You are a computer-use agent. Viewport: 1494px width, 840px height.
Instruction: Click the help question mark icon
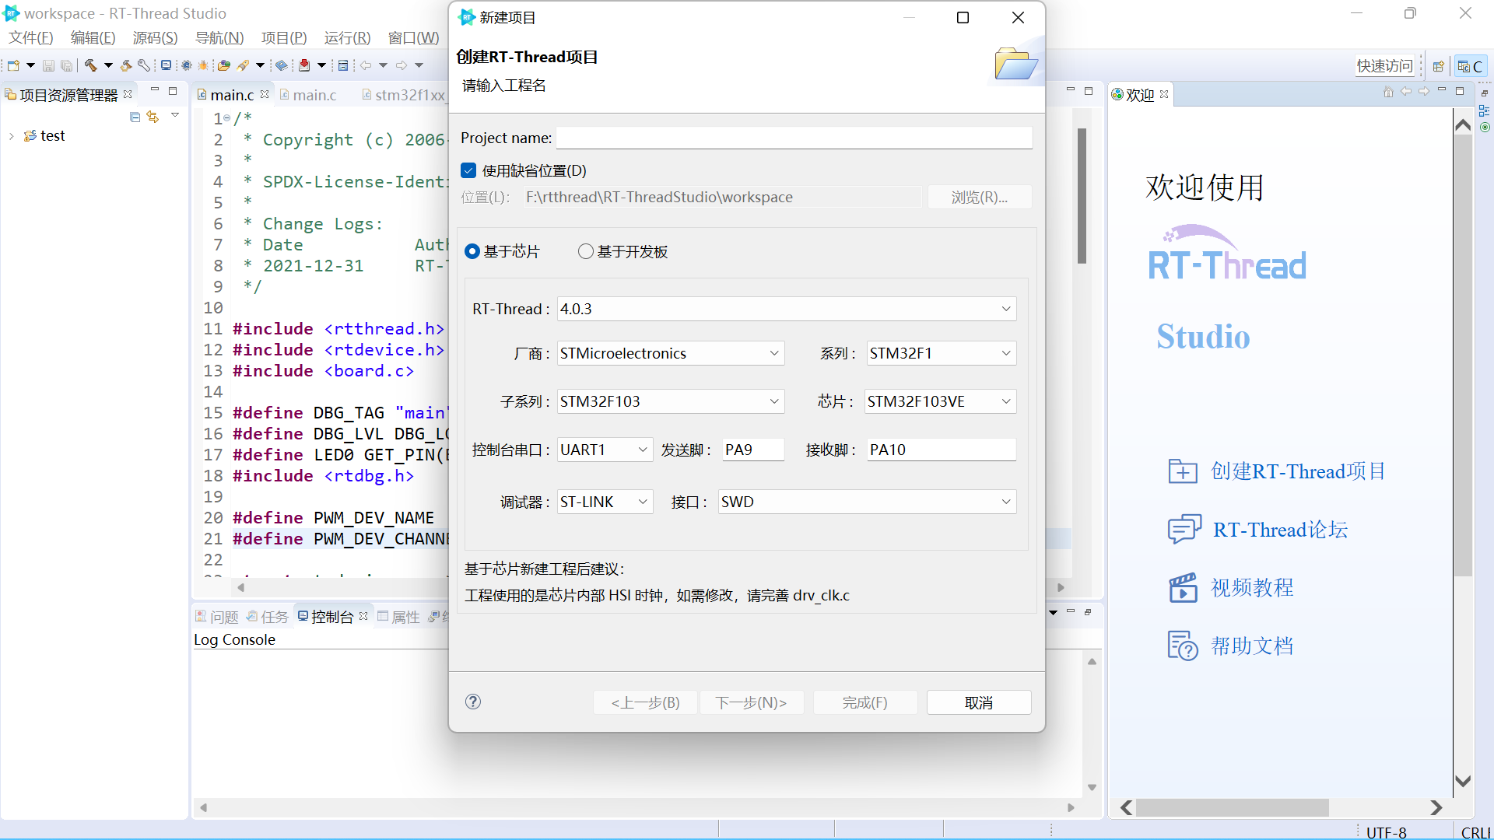[473, 702]
